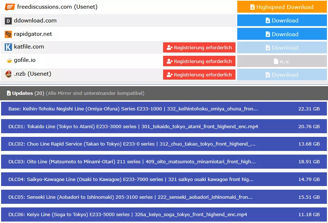Select the rapidgator.net mirror name
The width and height of the screenshot is (328, 223).
(33, 34)
